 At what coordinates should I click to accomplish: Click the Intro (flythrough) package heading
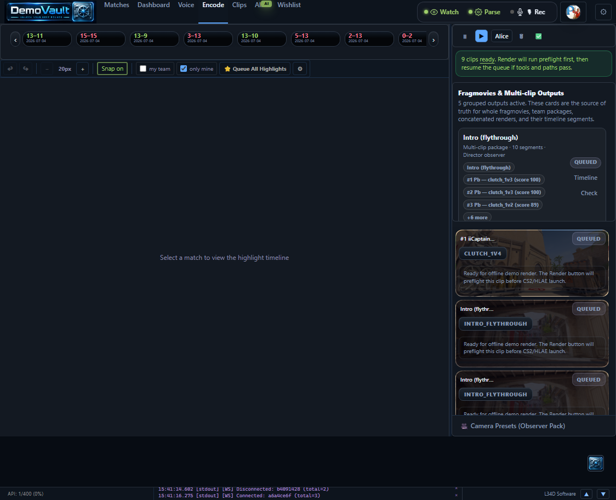[x=490, y=138]
